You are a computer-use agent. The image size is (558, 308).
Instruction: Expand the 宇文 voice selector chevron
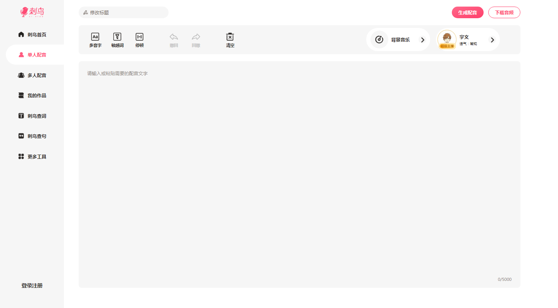click(x=492, y=40)
